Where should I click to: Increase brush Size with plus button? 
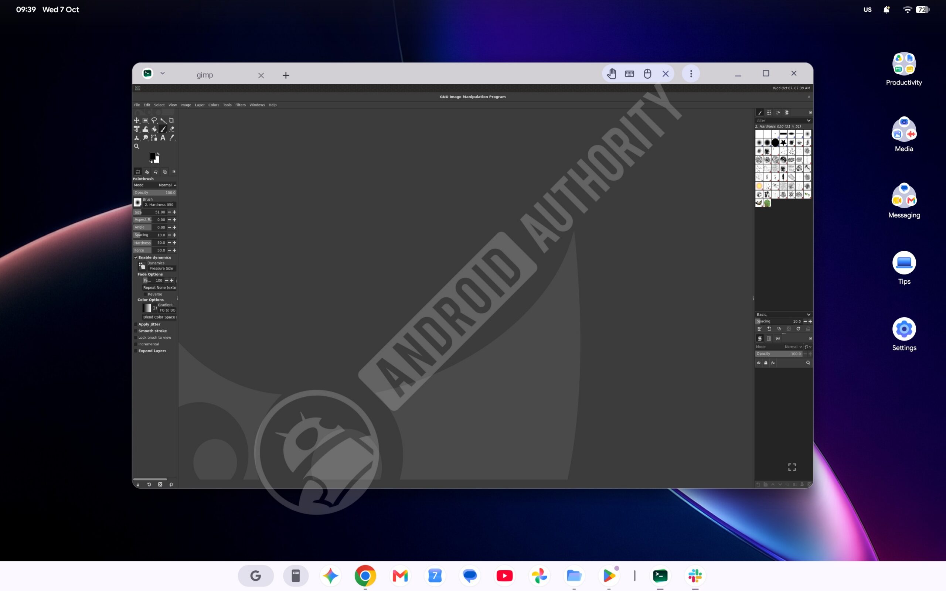click(x=174, y=212)
